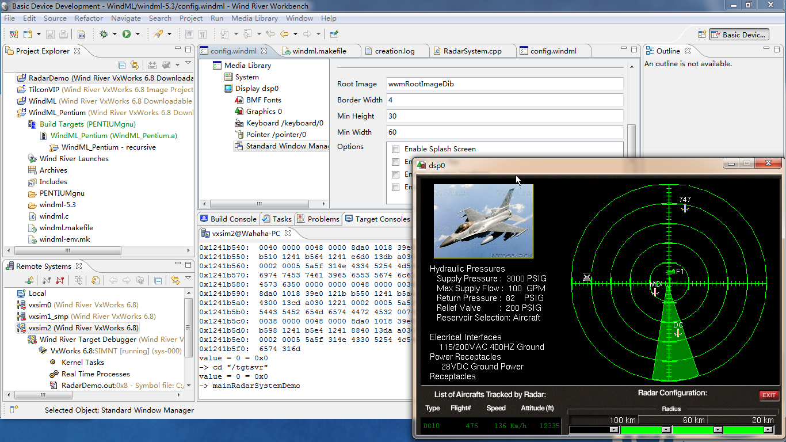786x442 pixels.
Task: Click the Open Perspective icon
Action: point(702,35)
